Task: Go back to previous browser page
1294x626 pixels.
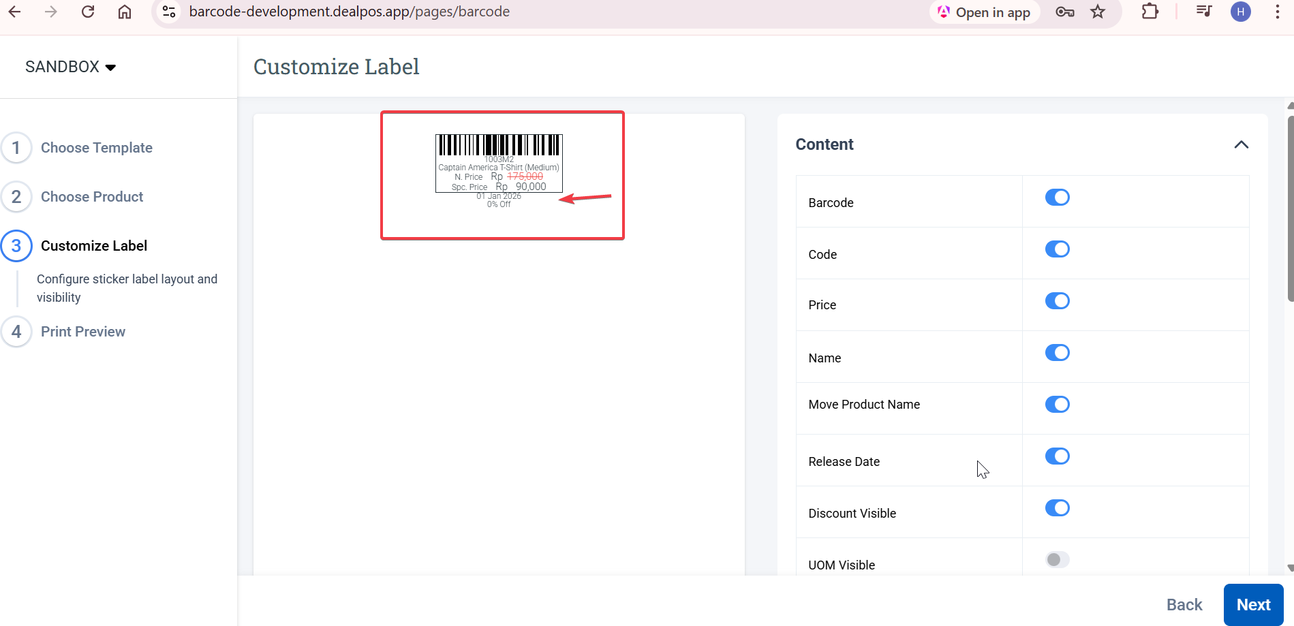Action: pos(14,12)
